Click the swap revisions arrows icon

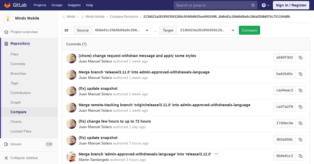pyautogui.click(x=66, y=30)
